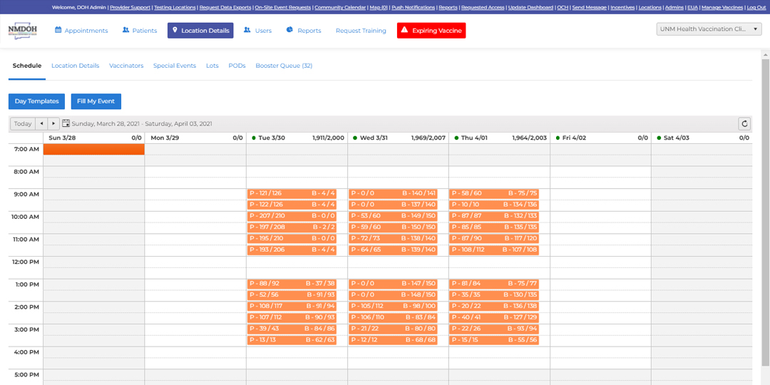The image size is (770, 385).
Task: Advance to the next week arrow
Action: [x=53, y=123]
